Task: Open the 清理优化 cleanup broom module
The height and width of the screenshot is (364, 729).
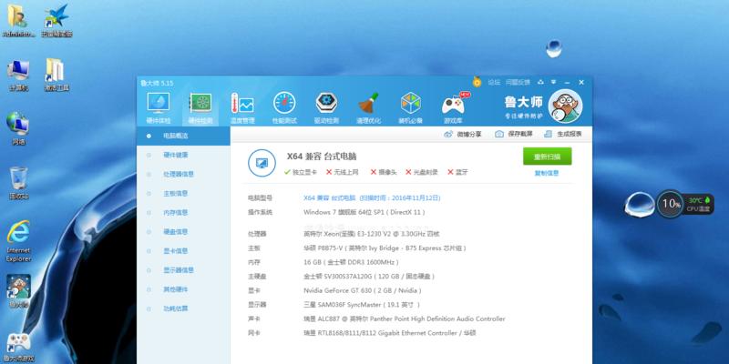Action: [368, 108]
